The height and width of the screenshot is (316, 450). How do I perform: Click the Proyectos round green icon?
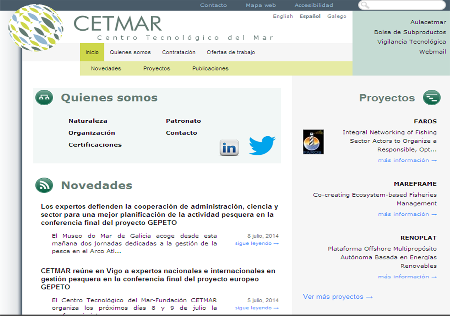click(x=432, y=98)
